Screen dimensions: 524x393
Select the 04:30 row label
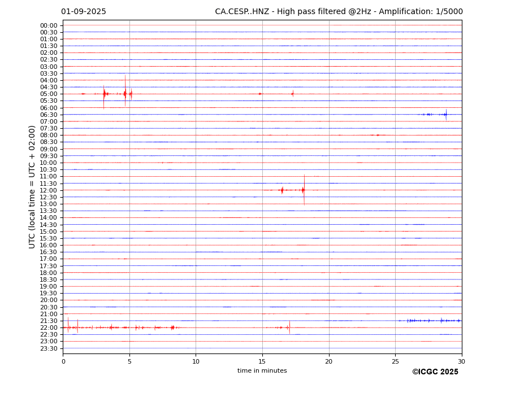49,87
